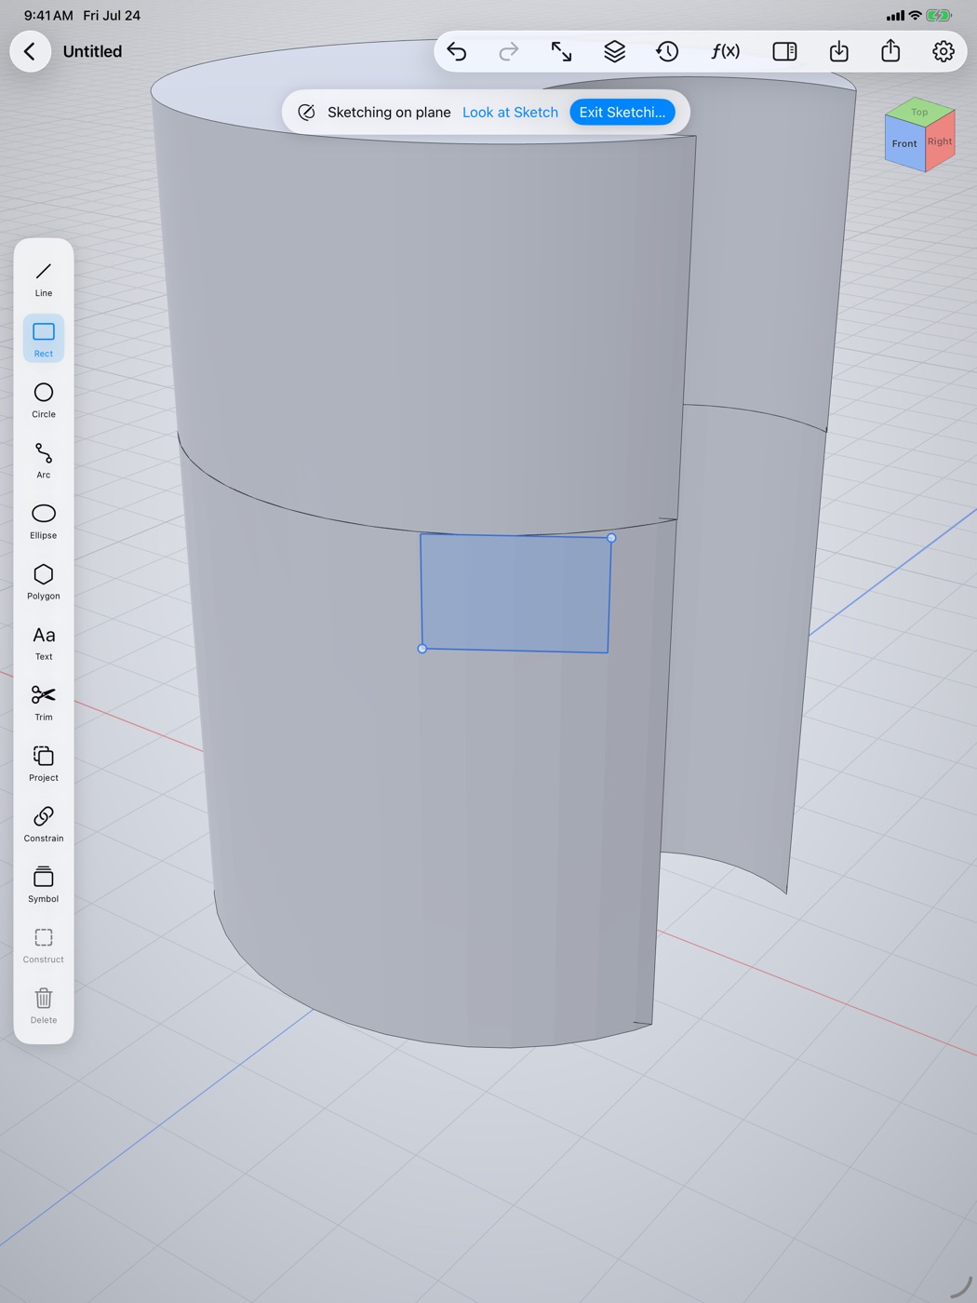Open the Constrain tool
Image resolution: width=977 pixels, height=1303 pixels.
click(44, 822)
